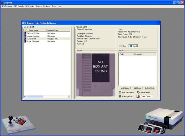
Task: Click the Description column header in Details
Action: [145, 54]
